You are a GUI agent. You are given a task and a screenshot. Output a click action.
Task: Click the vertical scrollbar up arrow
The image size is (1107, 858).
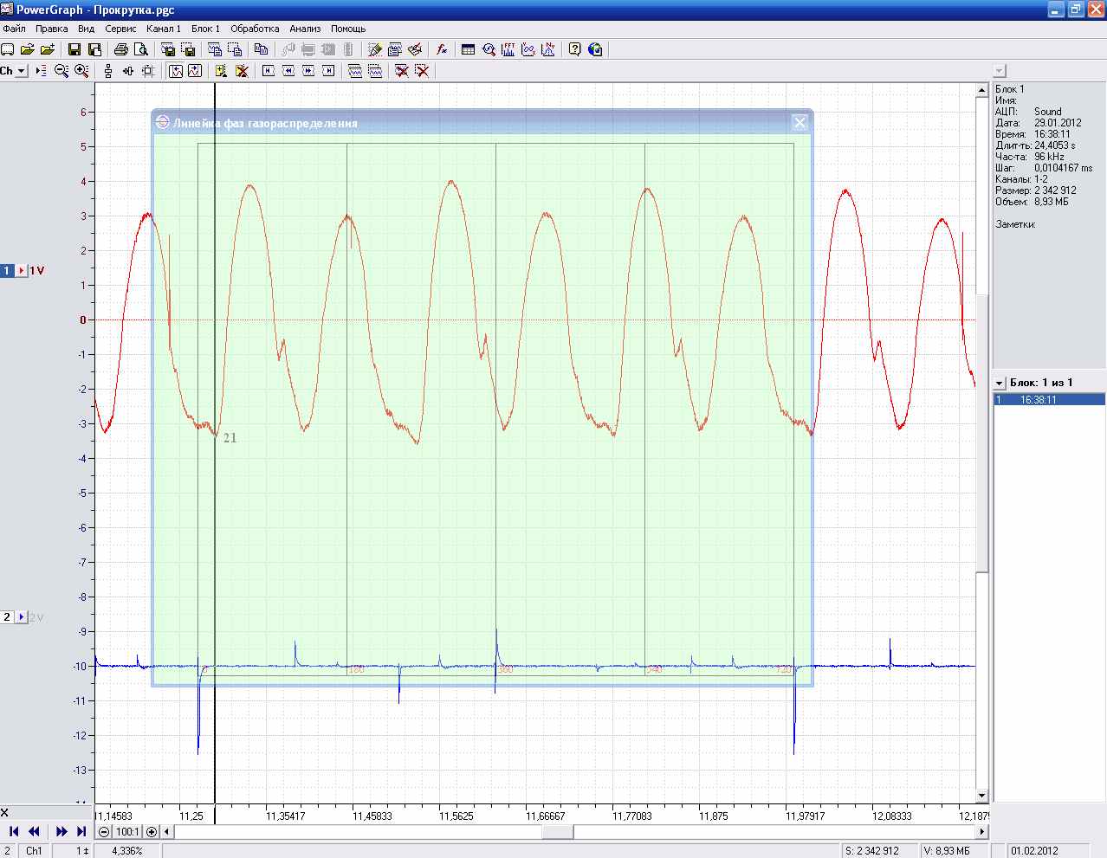tap(982, 89)
